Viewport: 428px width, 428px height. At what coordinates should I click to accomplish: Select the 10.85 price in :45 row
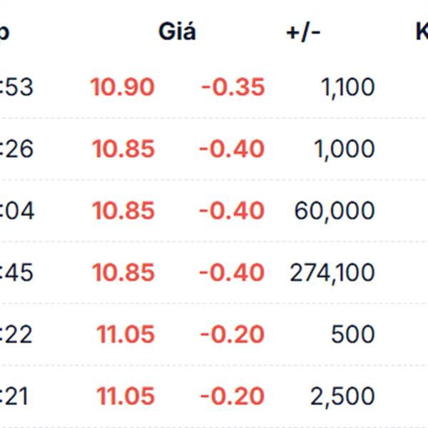tap(123, 272)
